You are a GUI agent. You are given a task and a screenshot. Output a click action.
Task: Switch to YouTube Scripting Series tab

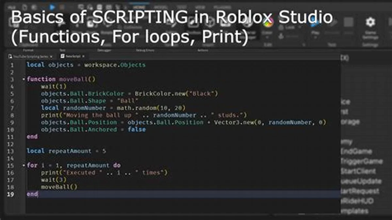click(30, 56)
